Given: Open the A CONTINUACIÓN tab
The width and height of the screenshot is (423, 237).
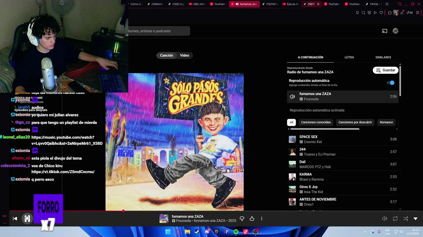Looking at the screenshot, I should pyautogui.click(x=310, y=57).
